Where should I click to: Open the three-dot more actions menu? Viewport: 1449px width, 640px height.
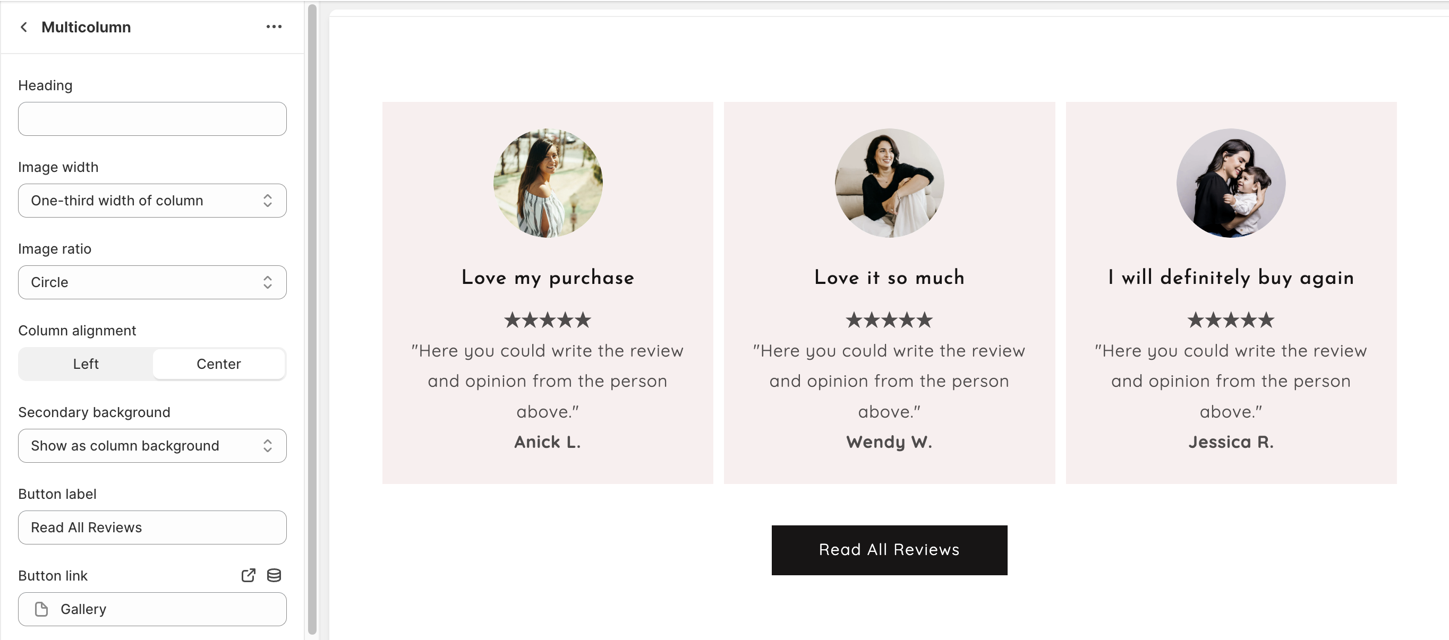click(x=274, y=27)
